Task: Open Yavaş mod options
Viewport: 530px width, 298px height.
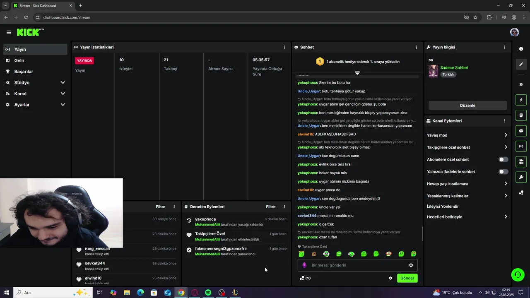Action: 467,135
